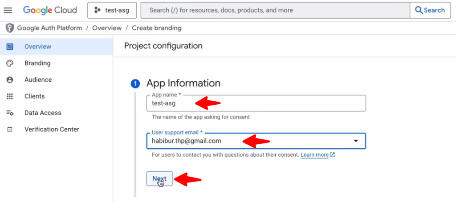Click the Overview breadcrumb link
Screen dimensions: 456x202
107,28
